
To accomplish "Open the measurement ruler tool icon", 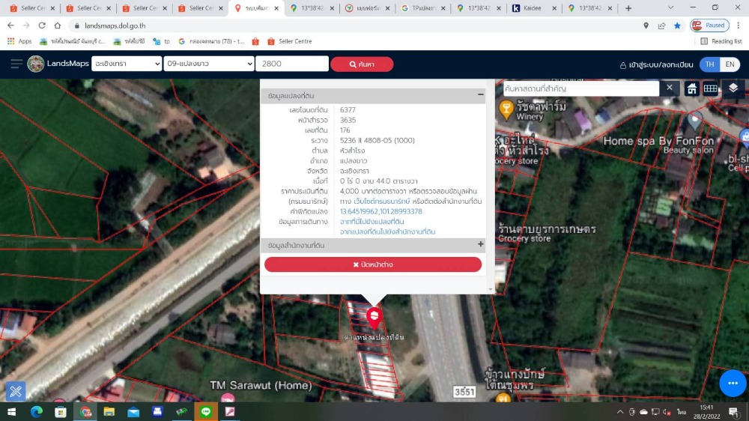I will pyautogui.click(x=15, y=391).
